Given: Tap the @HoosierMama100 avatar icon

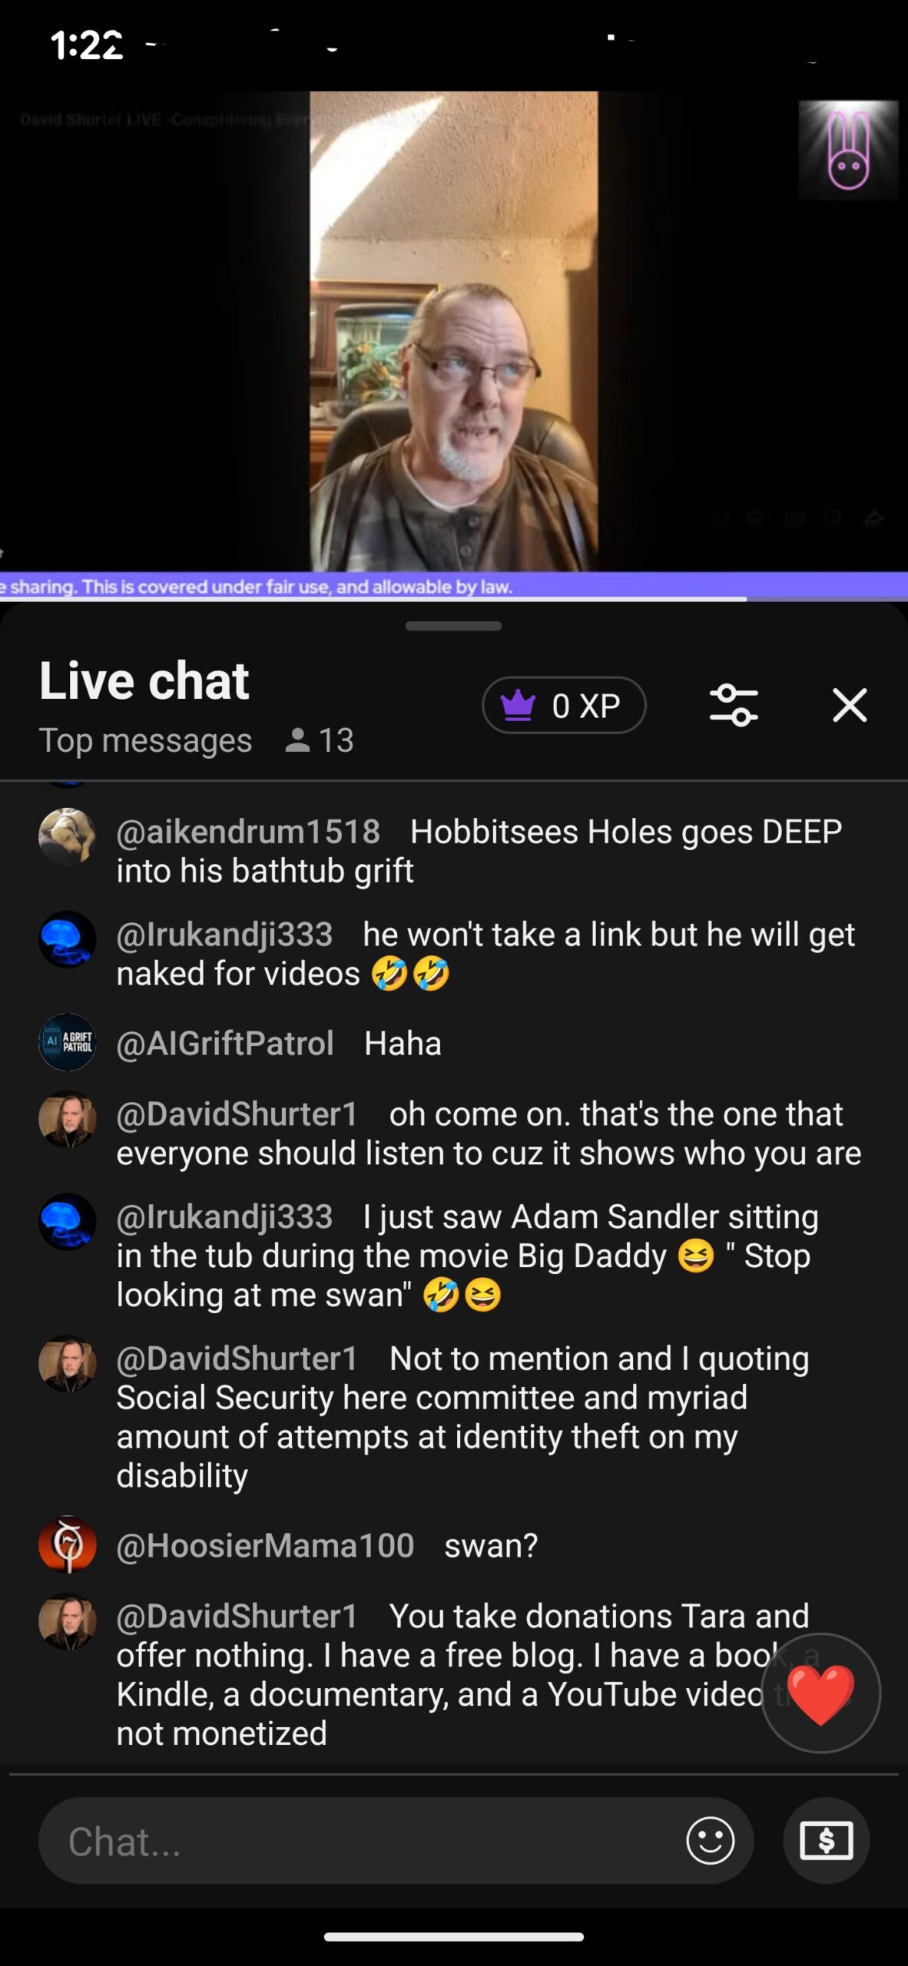Looking at the screenshot, I should click(68, 1544).
